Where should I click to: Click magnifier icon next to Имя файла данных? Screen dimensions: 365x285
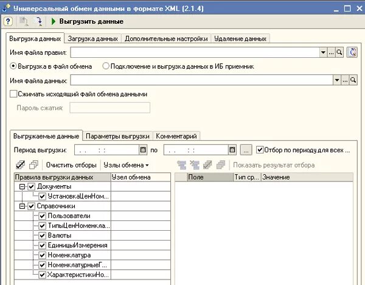tap(353, 80)
